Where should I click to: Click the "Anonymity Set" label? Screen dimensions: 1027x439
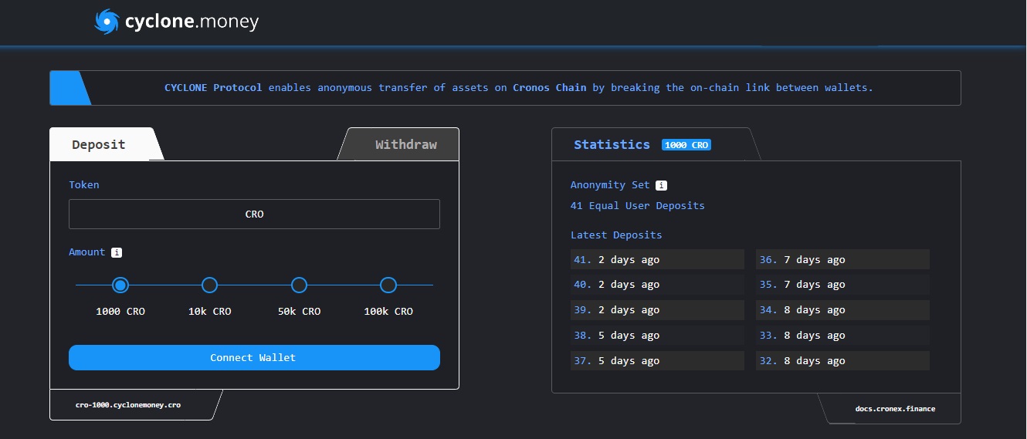(x=610, y=185)
